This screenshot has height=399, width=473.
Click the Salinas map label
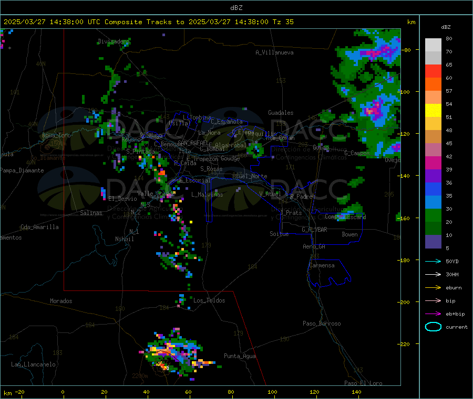(91, 213)
